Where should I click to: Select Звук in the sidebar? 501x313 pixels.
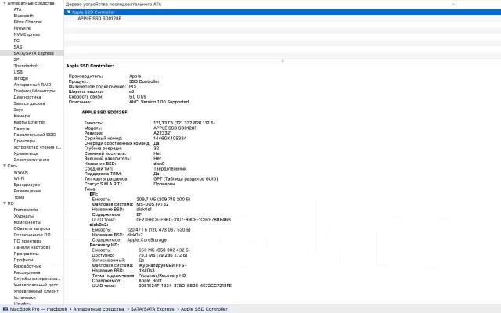click(x=19, y=110)
